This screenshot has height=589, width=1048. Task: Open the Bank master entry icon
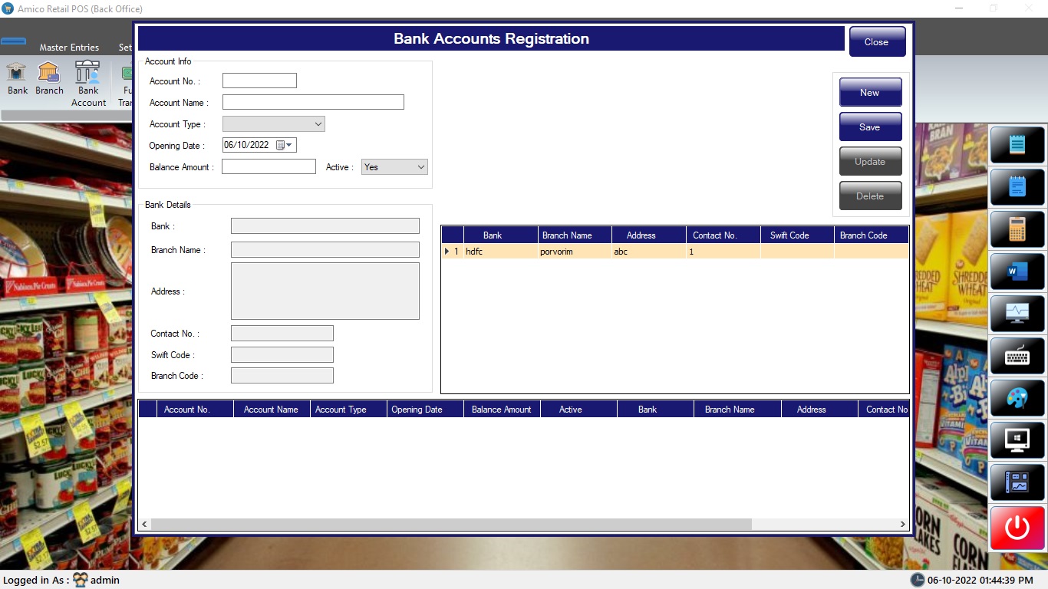pos(17,78)
